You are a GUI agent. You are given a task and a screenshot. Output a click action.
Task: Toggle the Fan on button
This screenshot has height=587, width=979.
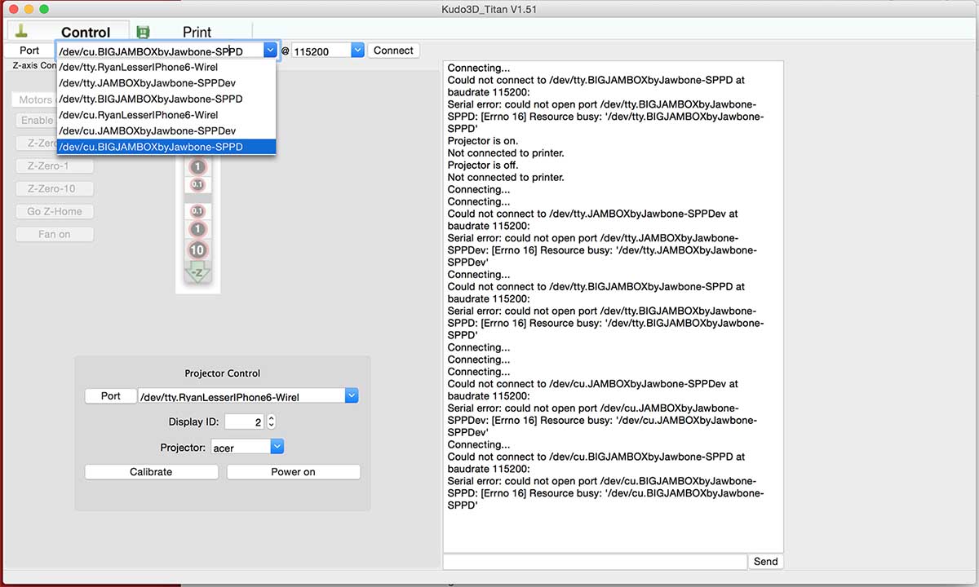coord(55,234)
